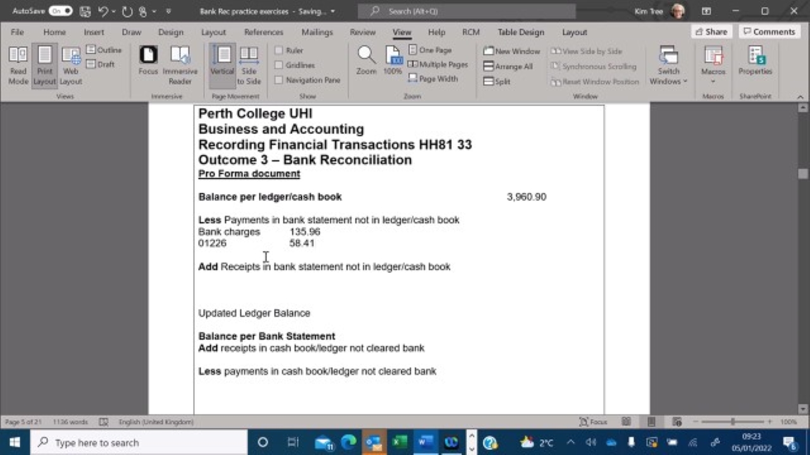Click the Share button
Viewport: 810px width, 455px height.
tap(711, 32)
